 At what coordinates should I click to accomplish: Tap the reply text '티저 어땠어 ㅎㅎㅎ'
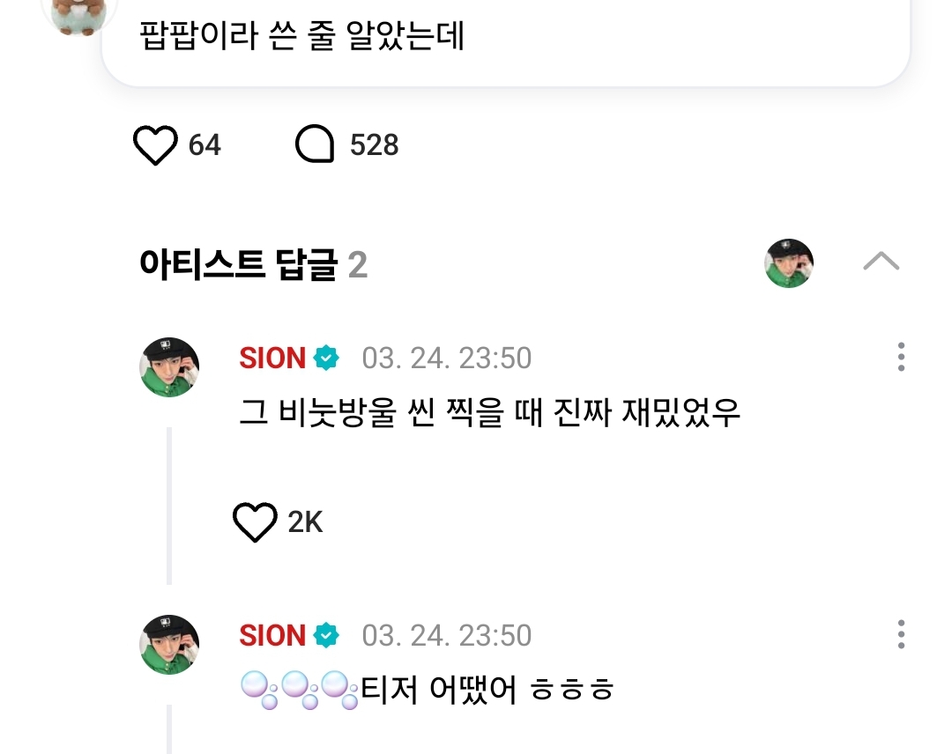[487, 689]
